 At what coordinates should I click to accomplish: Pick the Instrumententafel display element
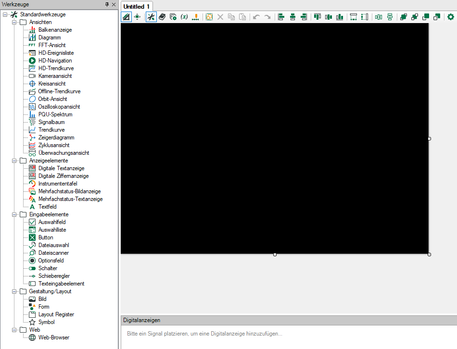point(57,184)
